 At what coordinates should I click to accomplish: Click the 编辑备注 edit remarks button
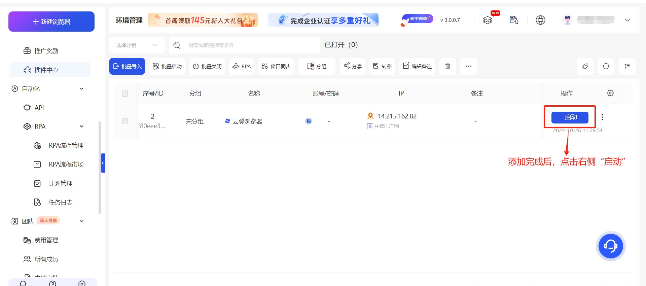(417, 66)
